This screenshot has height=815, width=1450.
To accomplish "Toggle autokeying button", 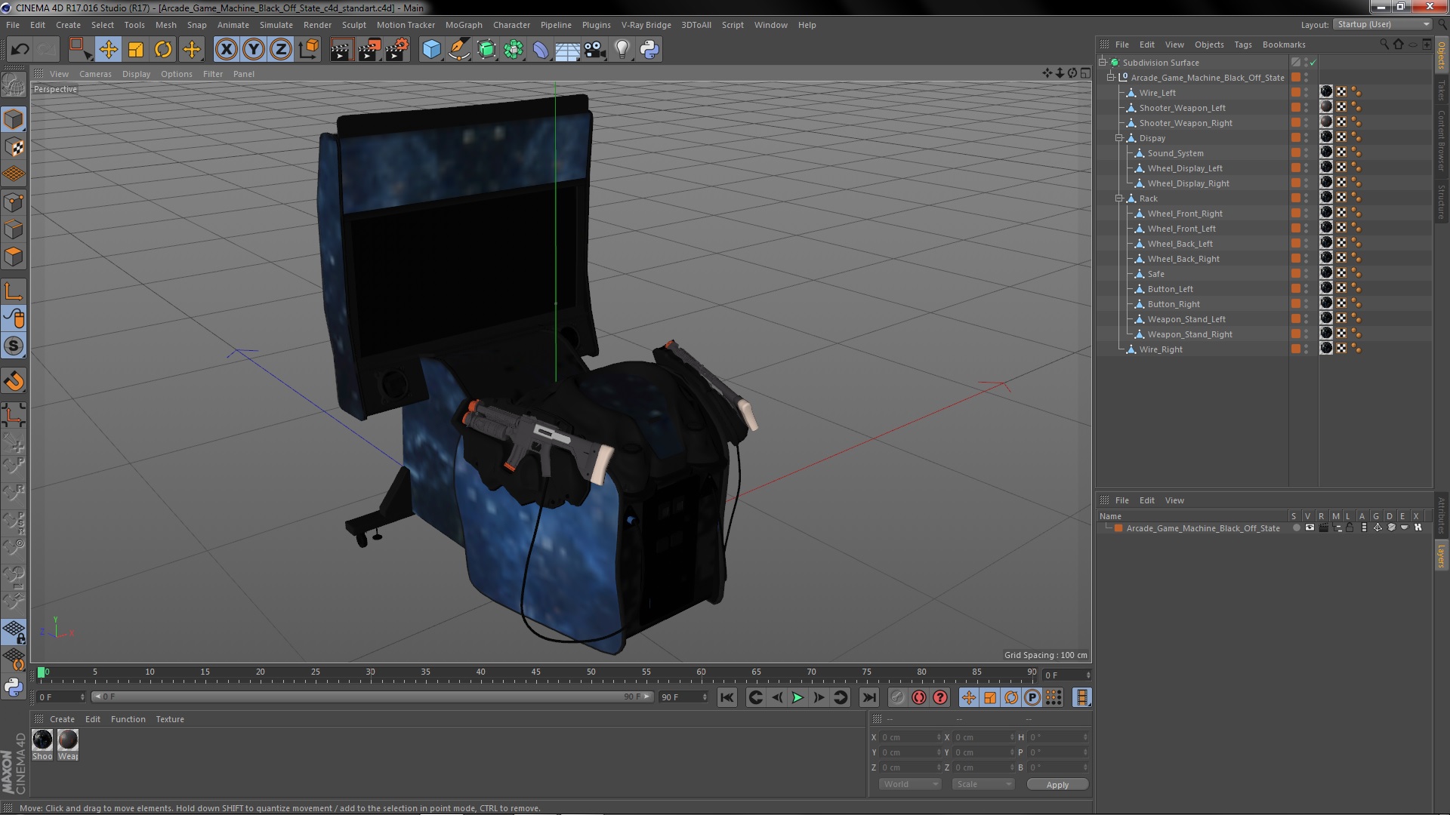I will click(x=918, y=698).
